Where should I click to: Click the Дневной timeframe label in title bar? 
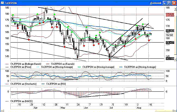tap(156, 3)
